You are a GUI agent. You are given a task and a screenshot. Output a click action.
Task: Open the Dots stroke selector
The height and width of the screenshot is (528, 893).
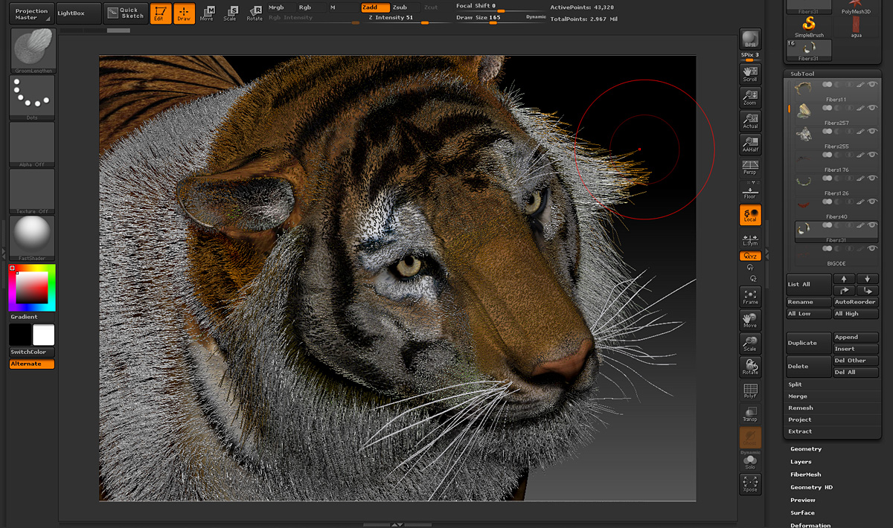coord(32,97)
